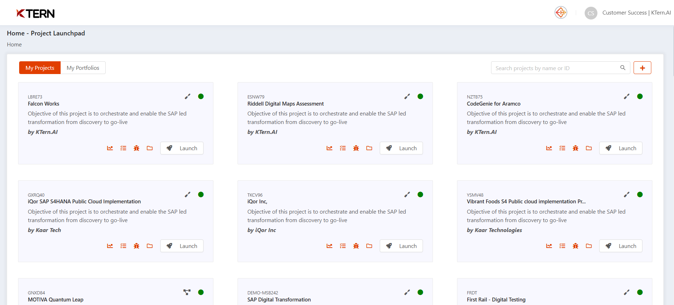This screenshot has height=305, width=674.
Task: Edit Riddell Digital Maps Assessment via pencil icon
Action: point(407,96)
